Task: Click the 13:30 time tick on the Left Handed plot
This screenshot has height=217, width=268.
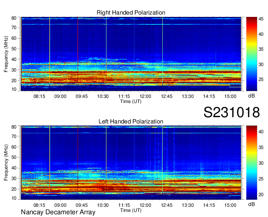Action: pyautogui.click(x=188, y=205)
